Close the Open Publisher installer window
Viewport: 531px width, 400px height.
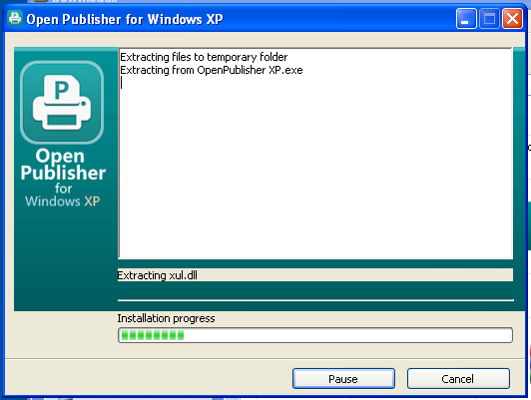point(512,19)
